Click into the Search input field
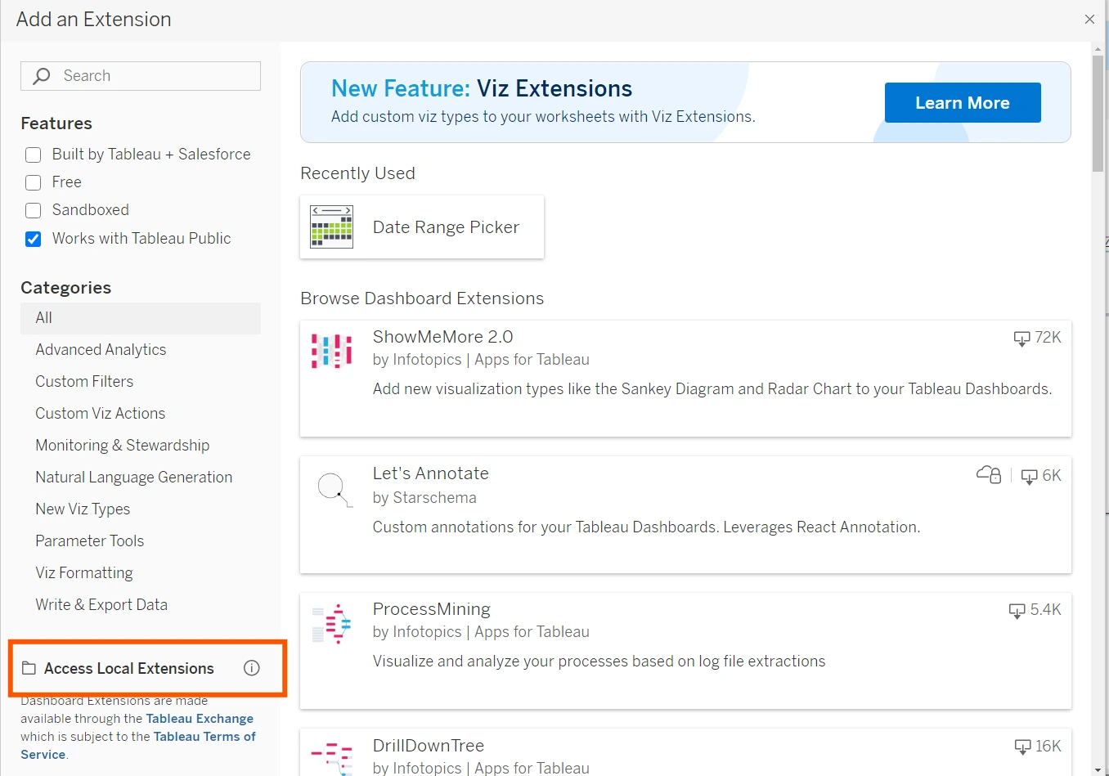The image size is (1109, 776). [x=141, y=76]
